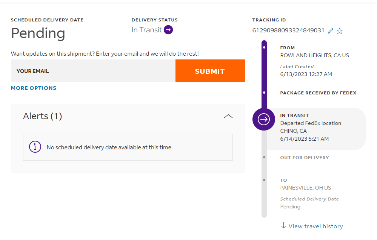377x240 pixels.
Task: Click the 'Departed FedEx location' status text
Action: [311, 123]
